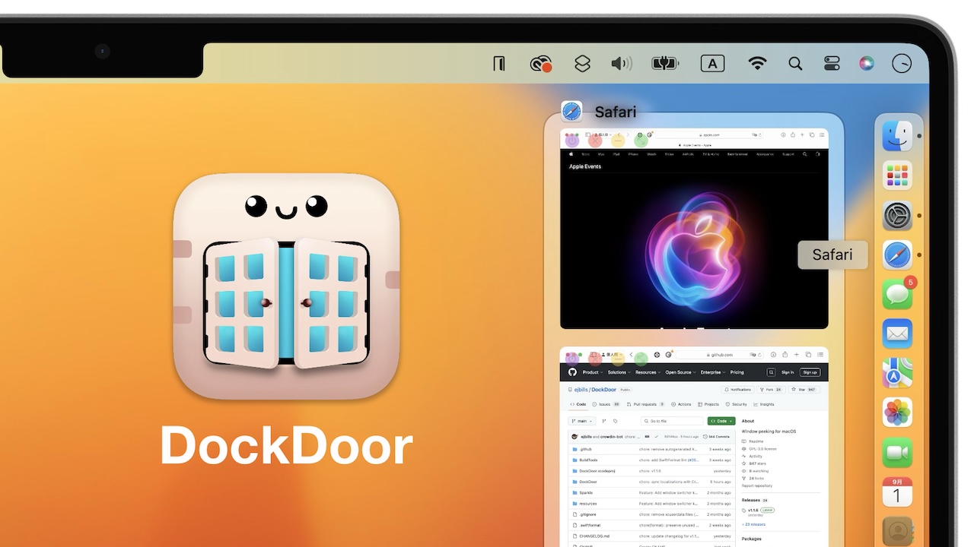The image size is (974, 547).
Task: Click the red close button on github.com preview
Action: click(595, 359)
